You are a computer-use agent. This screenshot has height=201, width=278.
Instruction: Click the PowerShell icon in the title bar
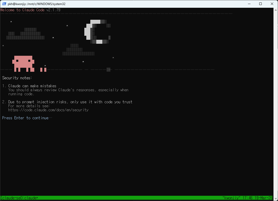(4, 4)
